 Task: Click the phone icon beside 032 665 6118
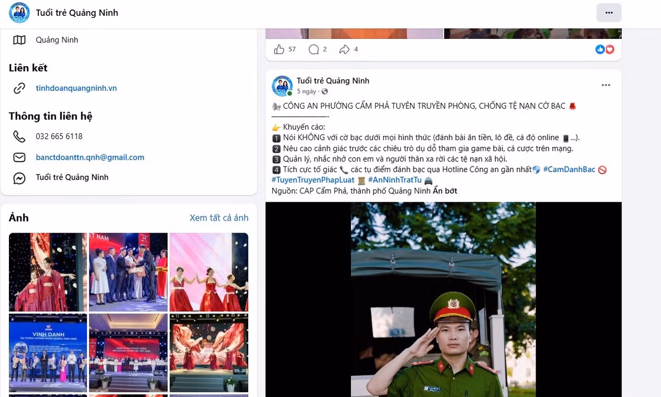[19, 137]
